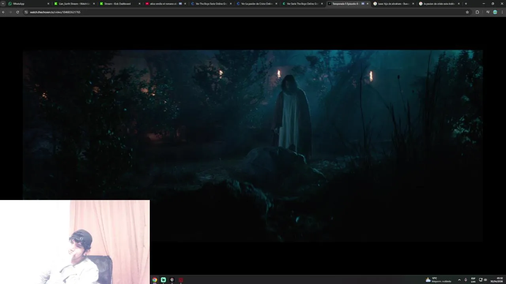
Task: Open the microphone tray icon
Action: coord(466,280)
